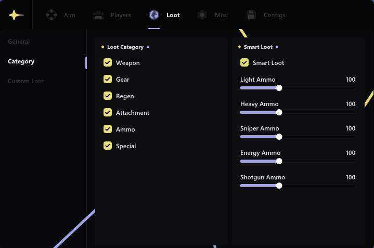Disable the Smart Loot checkbox
374x248 pixels.
point(244,62)
